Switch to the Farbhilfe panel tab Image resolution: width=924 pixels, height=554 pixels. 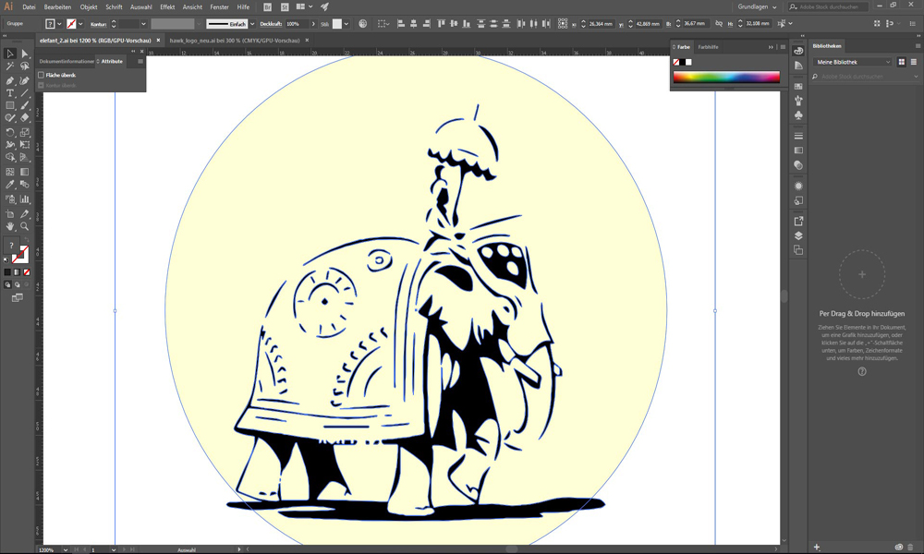click(x=709, y=46)
